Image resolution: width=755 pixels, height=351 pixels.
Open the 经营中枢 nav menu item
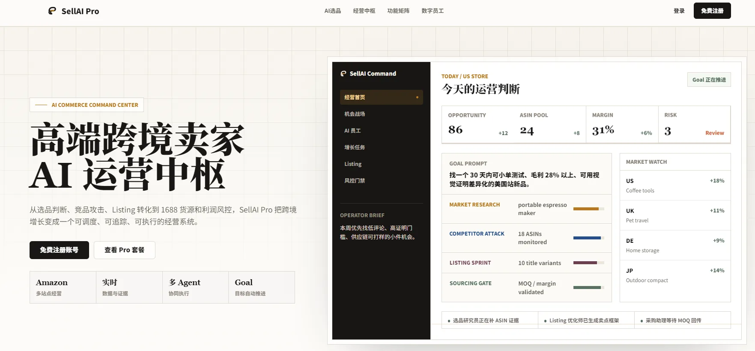point(364,11)
